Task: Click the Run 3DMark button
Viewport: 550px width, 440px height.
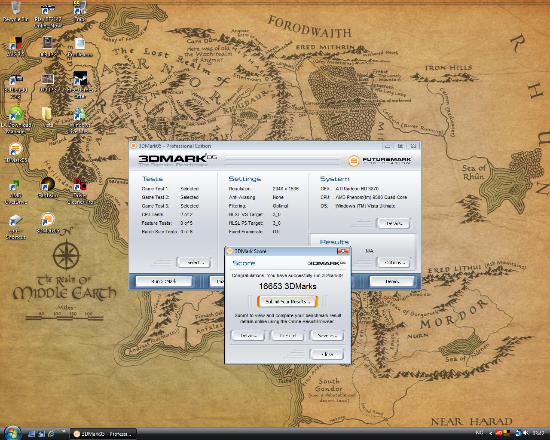Action: tap(164, 281)
